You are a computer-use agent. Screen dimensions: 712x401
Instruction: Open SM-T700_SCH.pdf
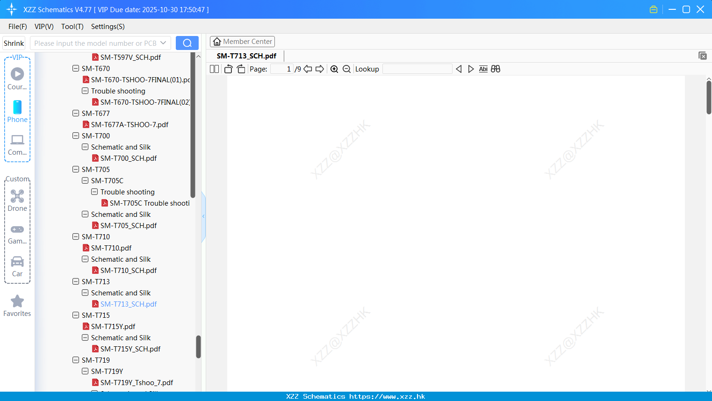[x=129, y=158]
